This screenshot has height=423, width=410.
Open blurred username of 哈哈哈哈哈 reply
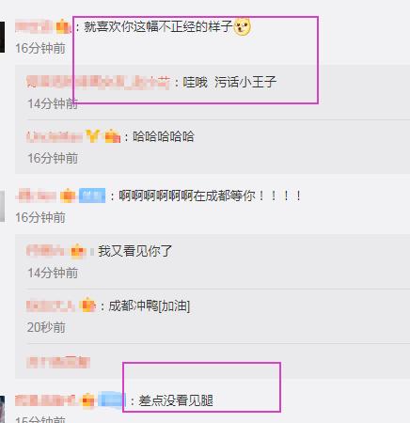(55, 136)
